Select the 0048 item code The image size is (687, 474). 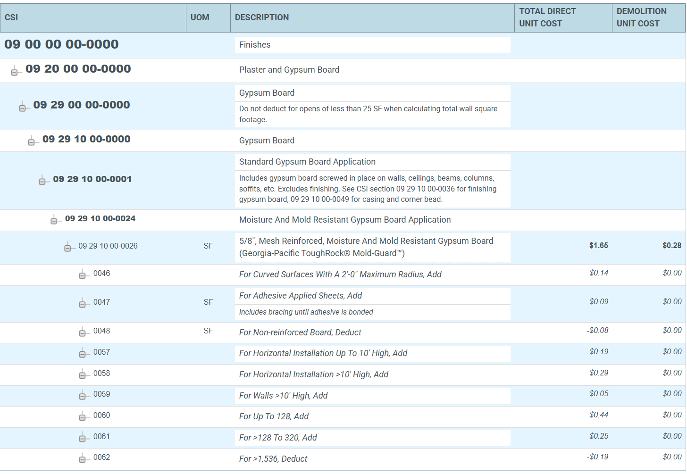coord(101,331)
